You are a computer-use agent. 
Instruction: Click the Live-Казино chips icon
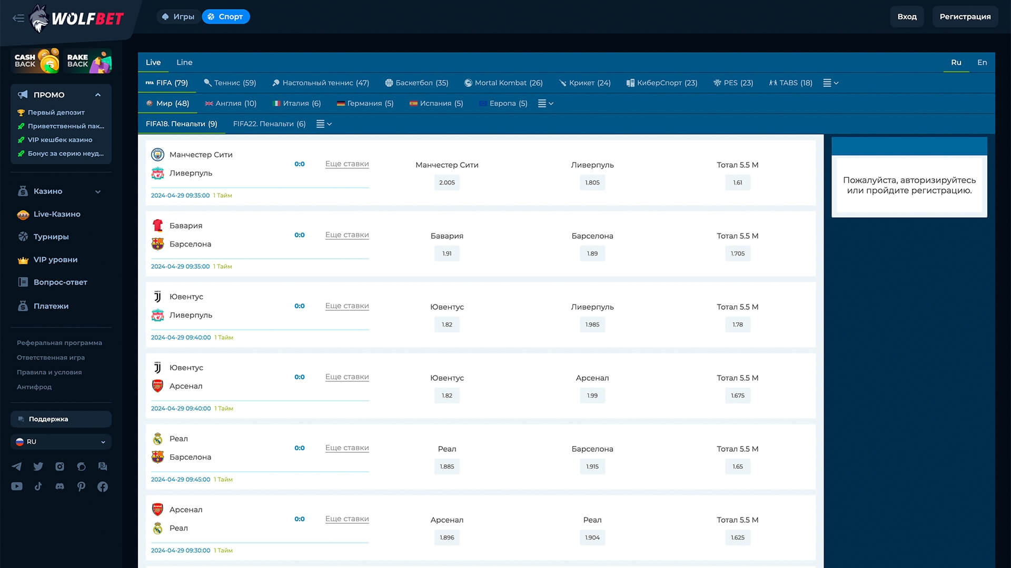(23, 215)
